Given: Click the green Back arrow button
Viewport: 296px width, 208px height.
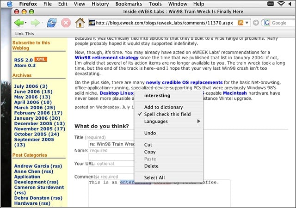Looking at the screenshot, I should [19, 23].
